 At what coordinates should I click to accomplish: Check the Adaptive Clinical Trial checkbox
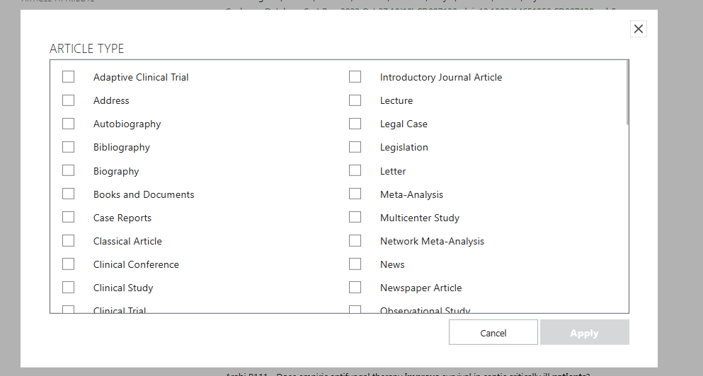[x=69, y=77]
